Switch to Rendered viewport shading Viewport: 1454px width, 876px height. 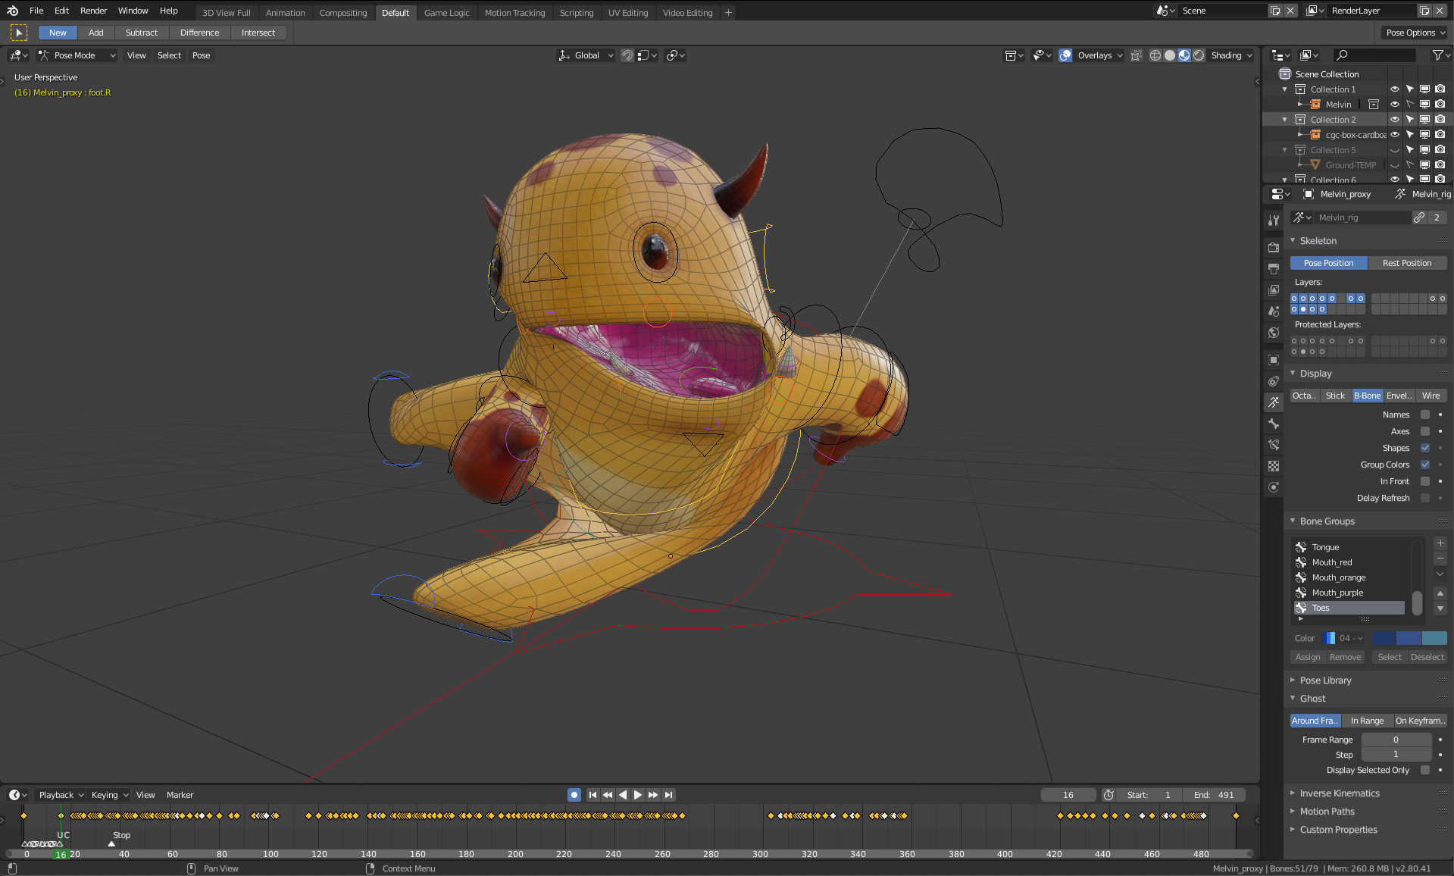pyautogui.click(x=1199, y=55)
